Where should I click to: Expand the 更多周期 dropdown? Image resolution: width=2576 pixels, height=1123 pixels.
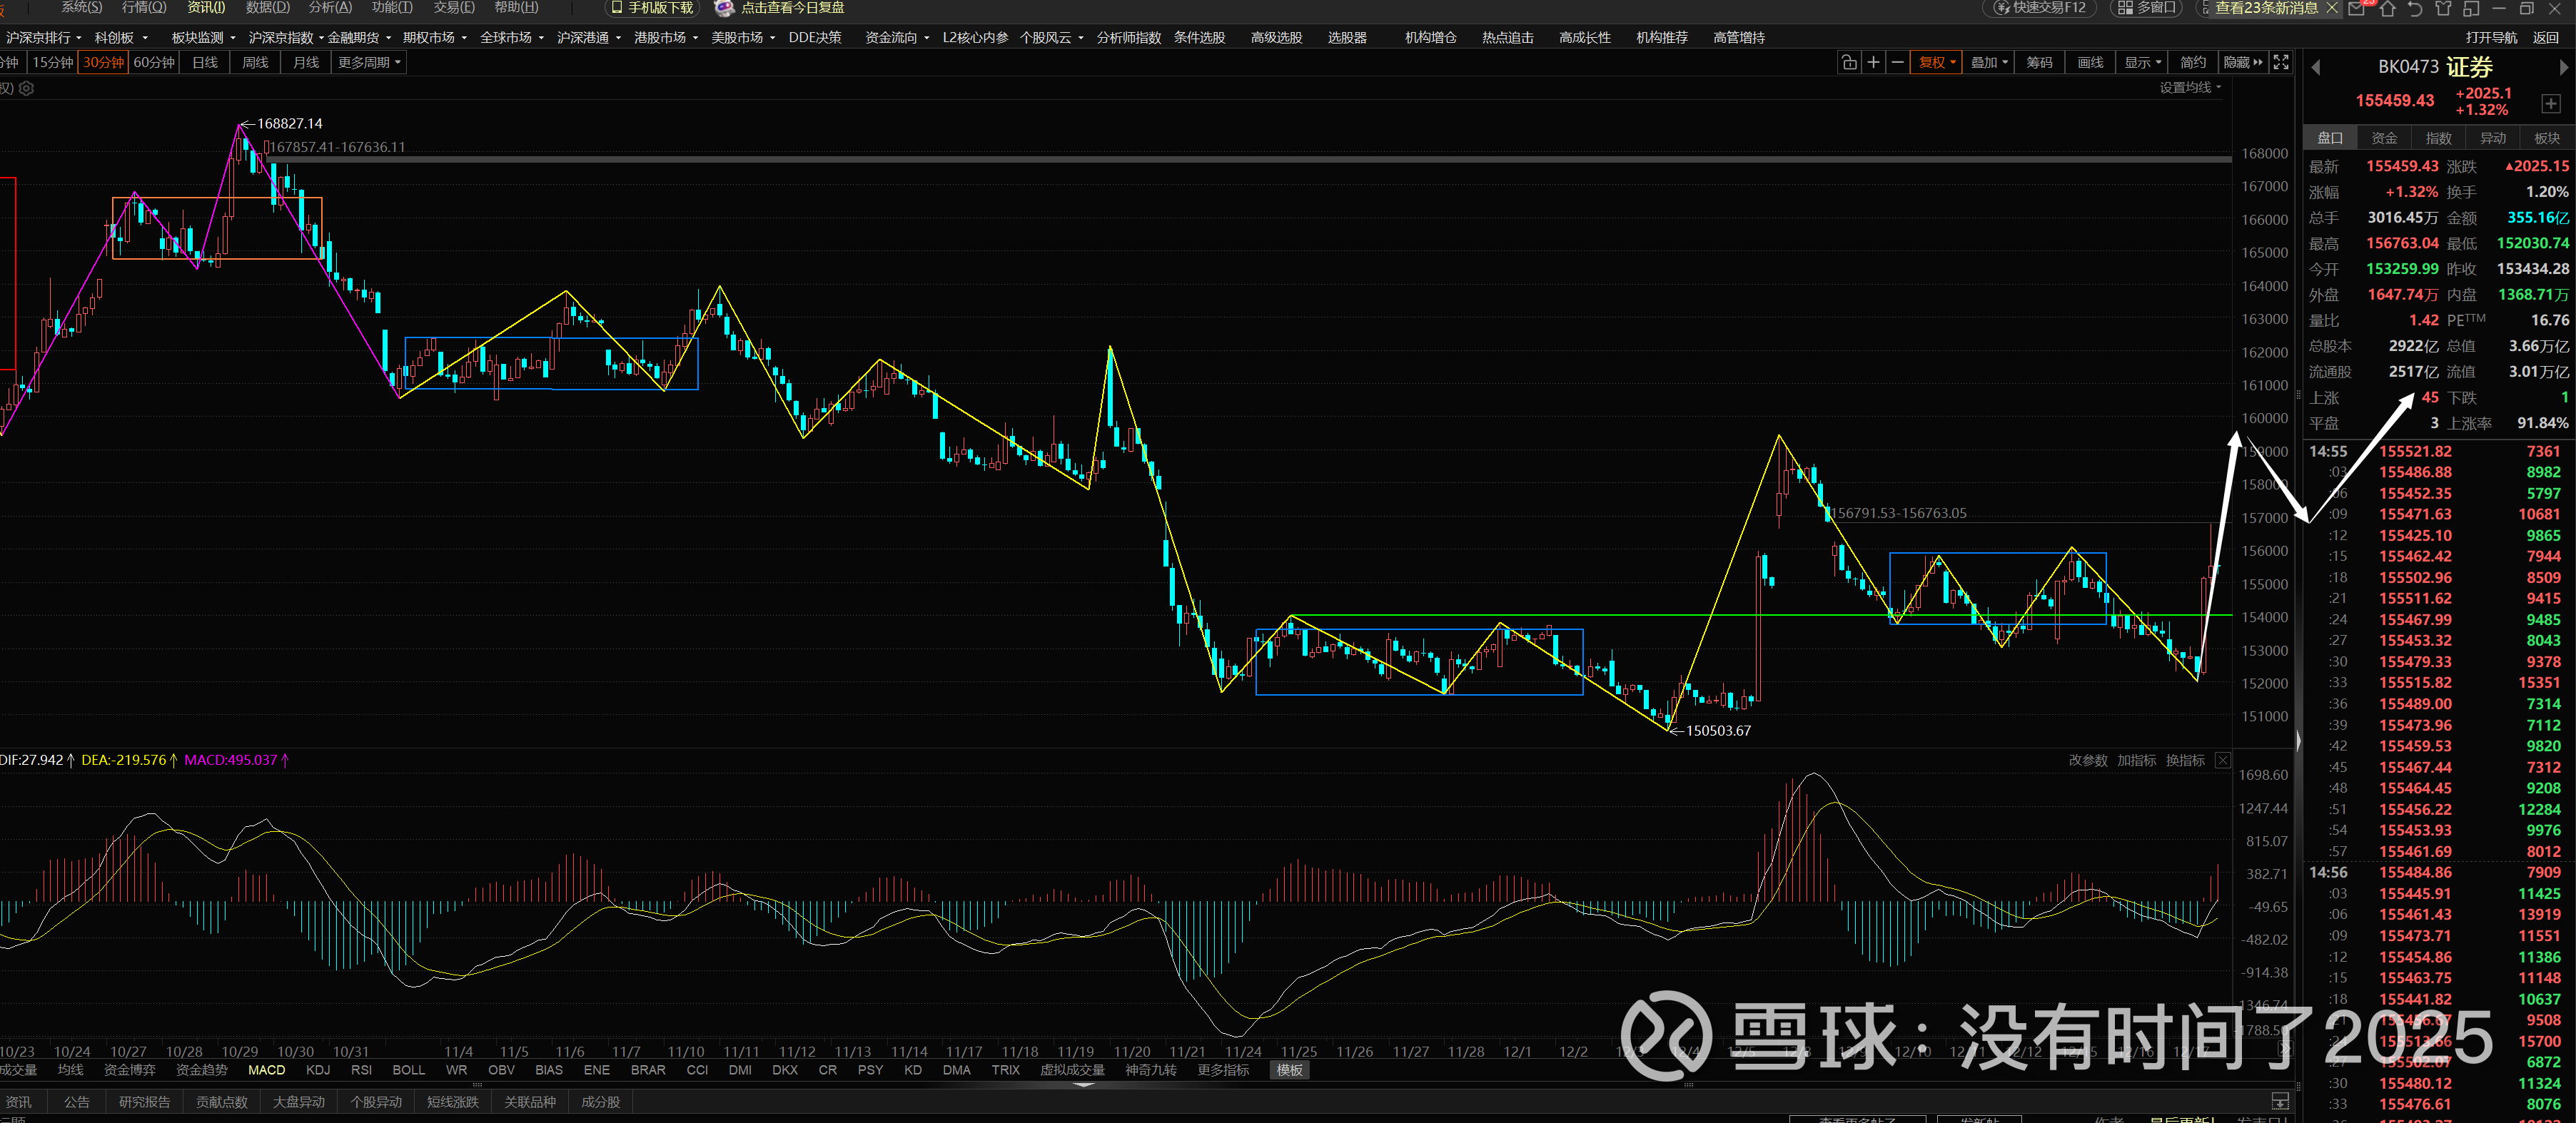point(369,63)
